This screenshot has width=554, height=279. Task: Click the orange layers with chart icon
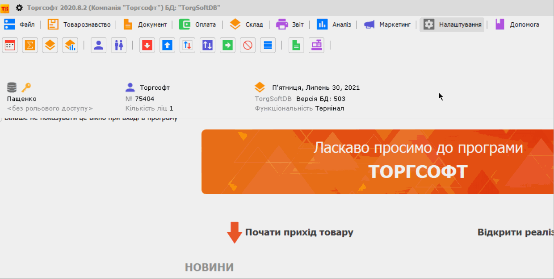(70, 45)
